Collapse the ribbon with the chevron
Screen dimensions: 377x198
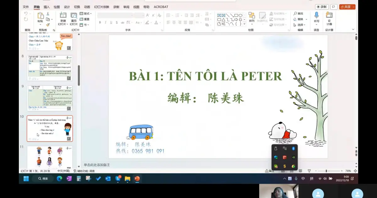(353, 30)
